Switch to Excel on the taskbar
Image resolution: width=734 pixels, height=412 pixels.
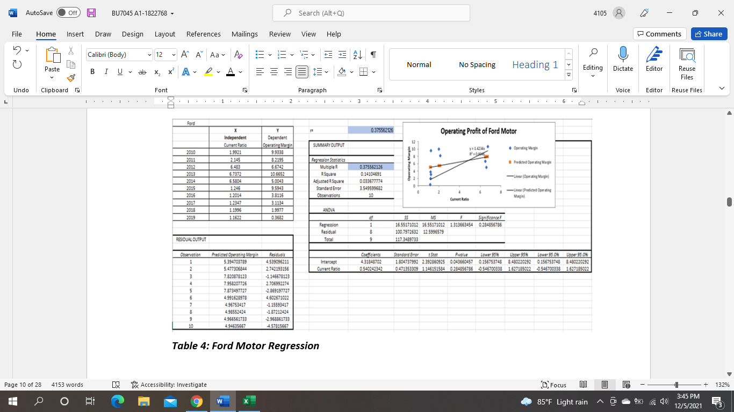tap(248, 401)
